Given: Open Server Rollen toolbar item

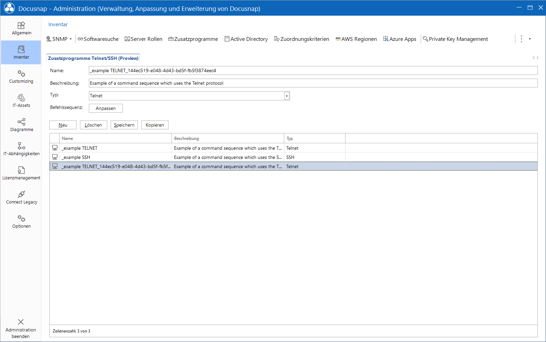Looking at the screenshot, I should (x=143, y=39).
